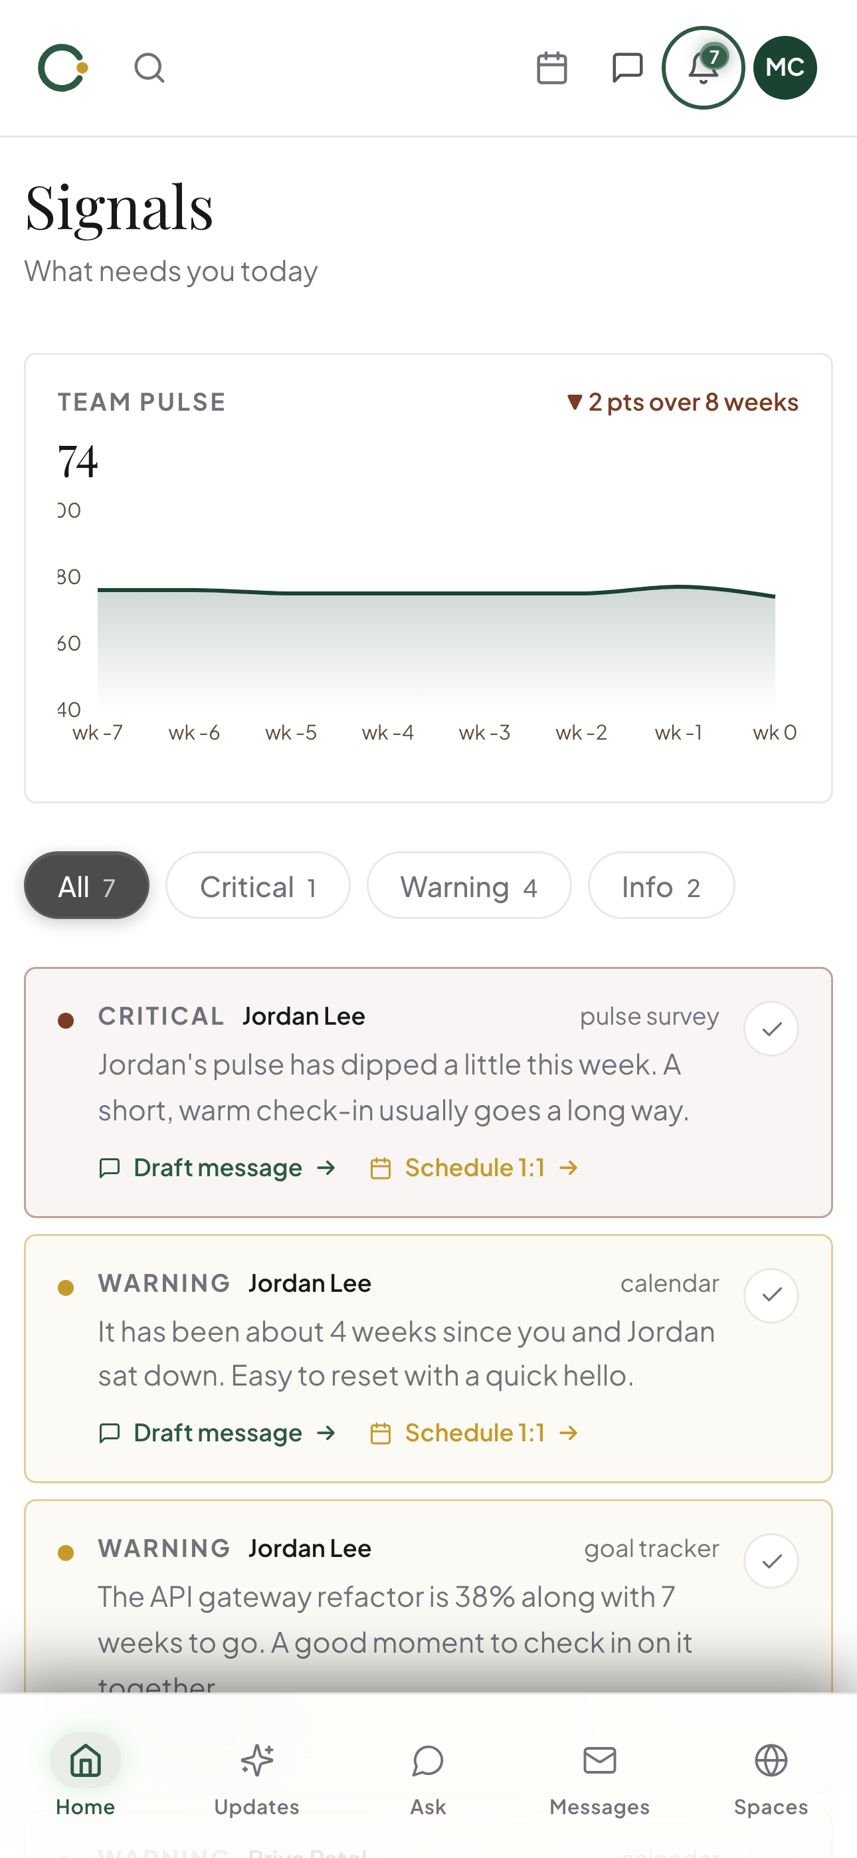Image resolution: width=857 pixels, height=1858 pixels.
Task: Open the MC profile avatar
Action: coord(785,68)
